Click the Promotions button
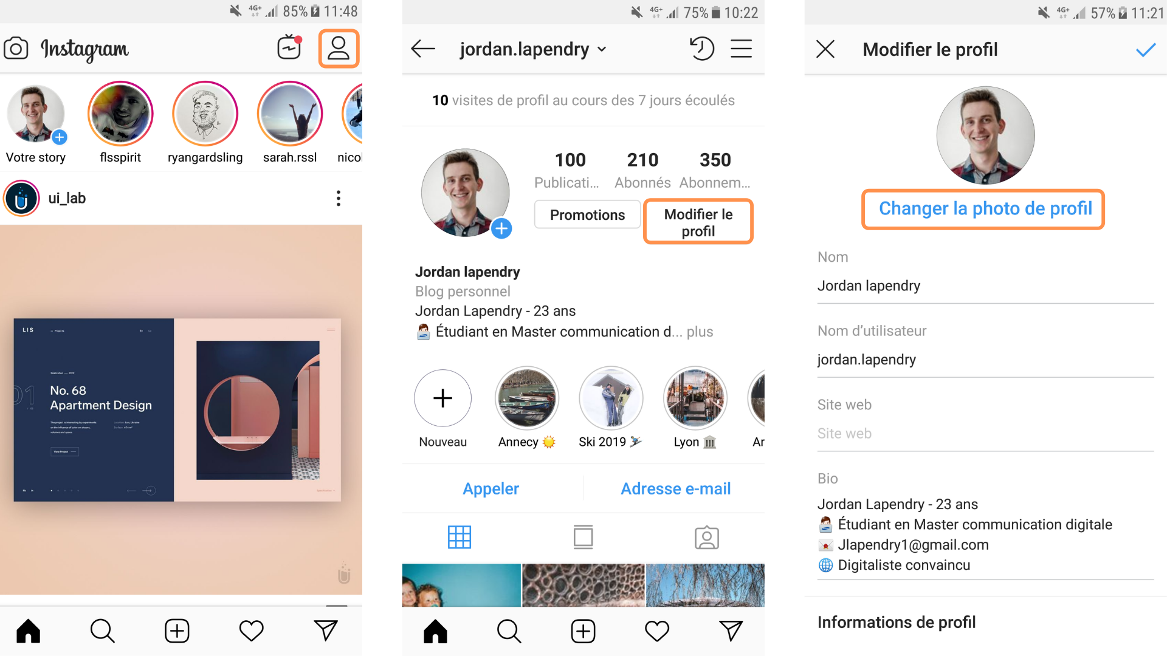Image resolution: width=1167 pixels, height=656 pixels. (587, 215)
